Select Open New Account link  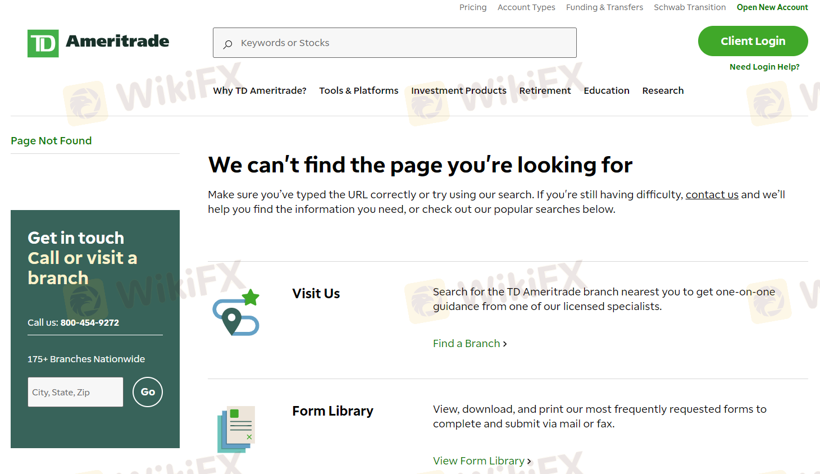[x=772, y=7]
